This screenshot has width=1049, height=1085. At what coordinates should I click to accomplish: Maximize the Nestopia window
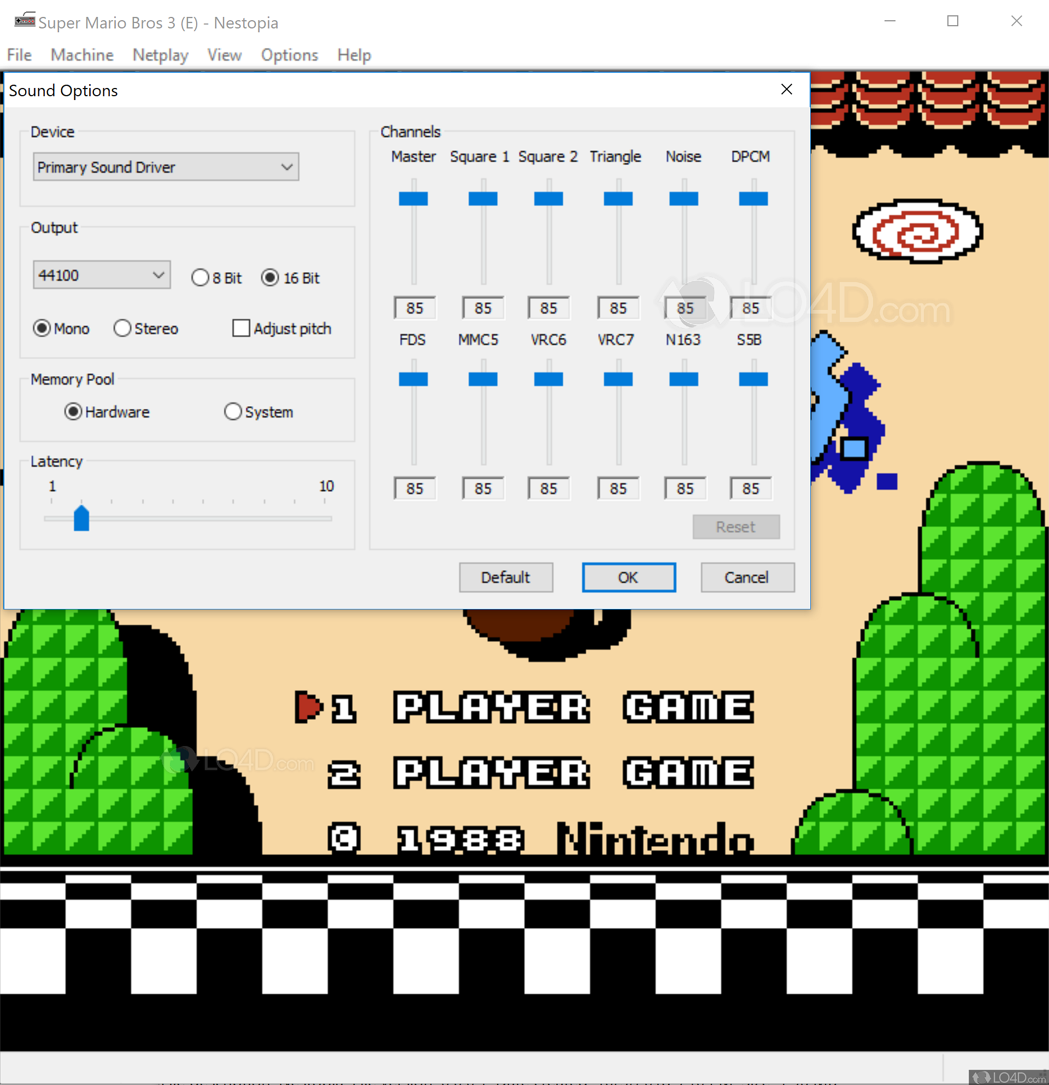pos(953,21)
